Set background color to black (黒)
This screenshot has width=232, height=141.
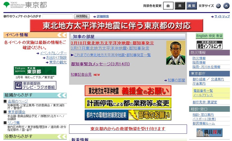coord(180,6)
